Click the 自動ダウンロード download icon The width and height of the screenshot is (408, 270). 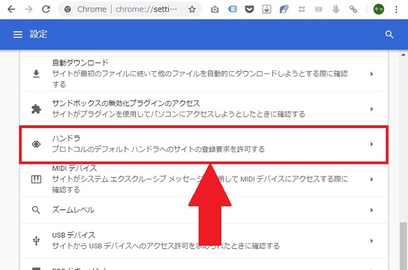[x=36, y=74]
